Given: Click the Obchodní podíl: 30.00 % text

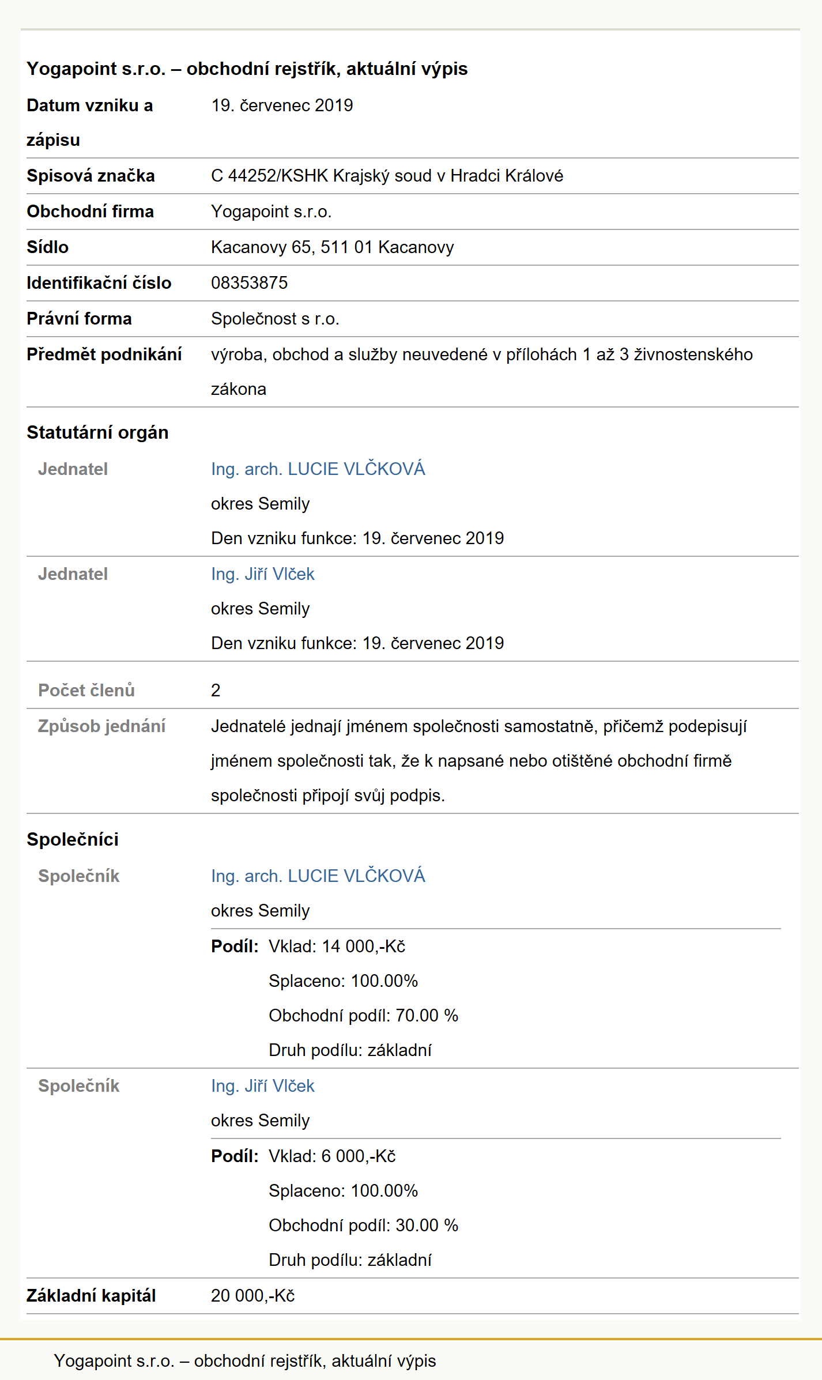Looking at the screenshot, I should 363,1226.
